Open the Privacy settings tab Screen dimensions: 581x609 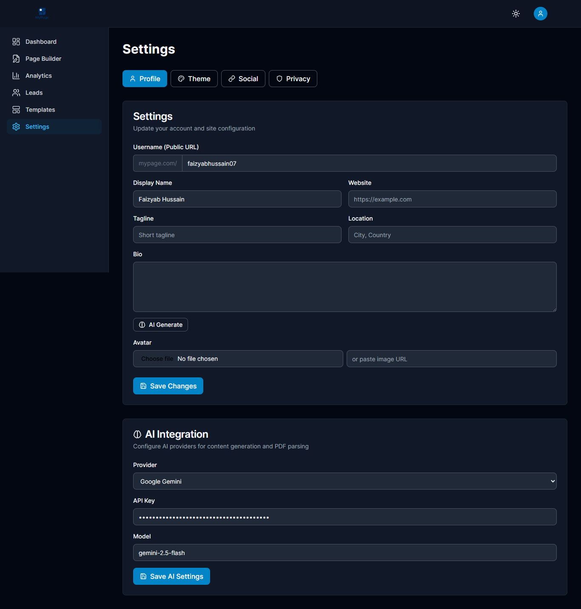point(293,79)
